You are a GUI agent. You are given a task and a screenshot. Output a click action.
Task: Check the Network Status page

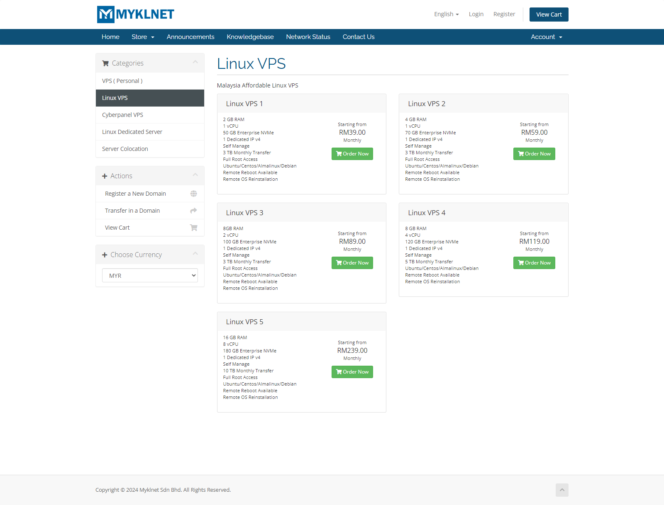pos(308,37)
